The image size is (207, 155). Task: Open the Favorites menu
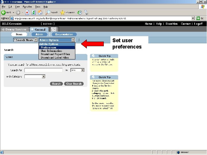coord(27,7)
